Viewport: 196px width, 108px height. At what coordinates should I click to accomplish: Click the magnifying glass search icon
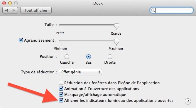coord(153,10)
